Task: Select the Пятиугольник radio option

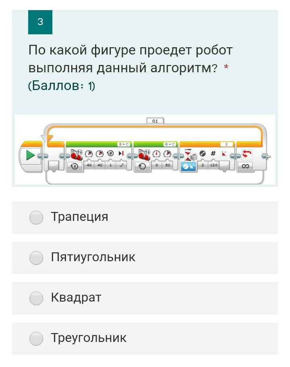Action: click(36, 258)
